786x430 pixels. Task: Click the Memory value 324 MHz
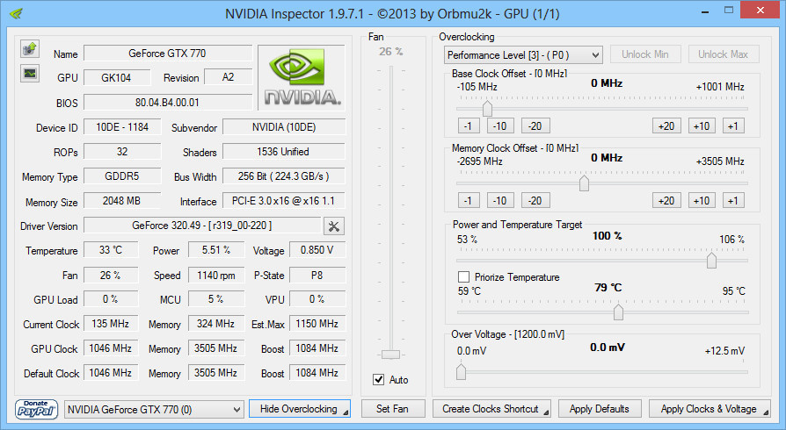pyautogui.click(x=216, y=324)
